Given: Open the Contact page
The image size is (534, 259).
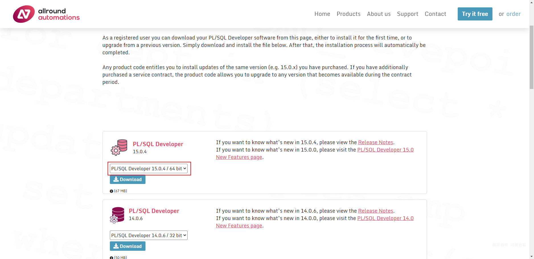Looking at the screenshot, I should tap(435, 14).
